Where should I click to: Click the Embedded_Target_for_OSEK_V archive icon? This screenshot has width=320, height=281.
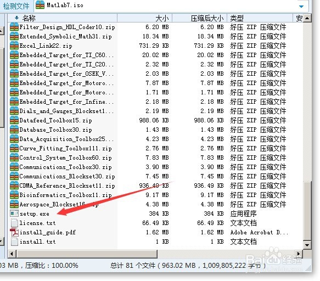tap(14, 74)
